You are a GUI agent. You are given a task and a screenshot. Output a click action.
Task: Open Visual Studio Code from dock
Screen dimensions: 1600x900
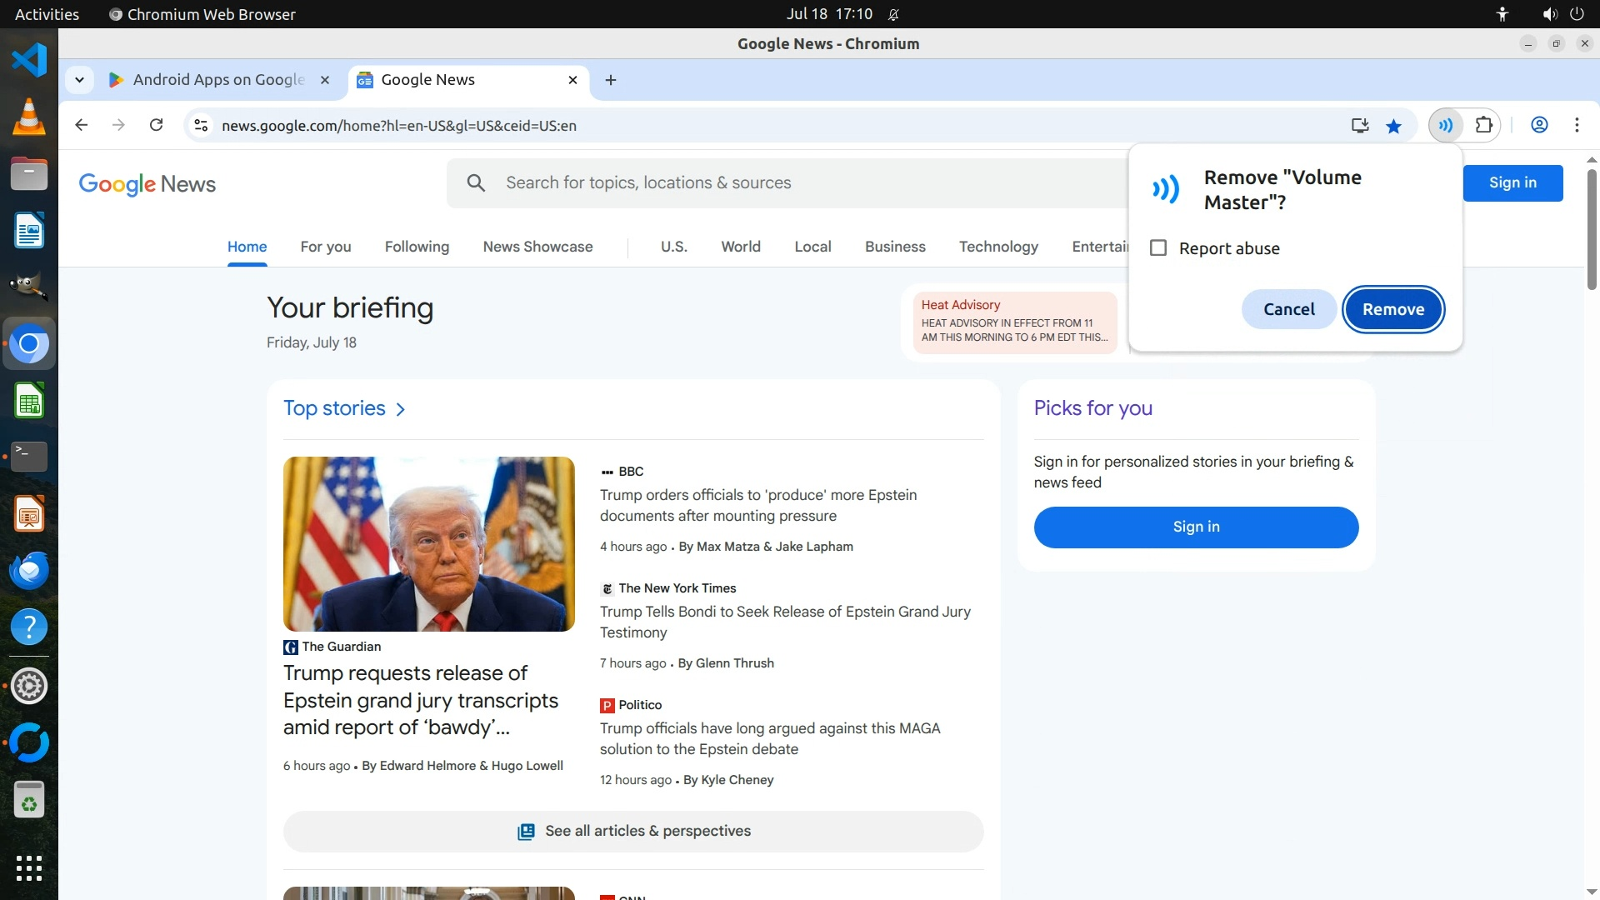[x=29, y=60]
